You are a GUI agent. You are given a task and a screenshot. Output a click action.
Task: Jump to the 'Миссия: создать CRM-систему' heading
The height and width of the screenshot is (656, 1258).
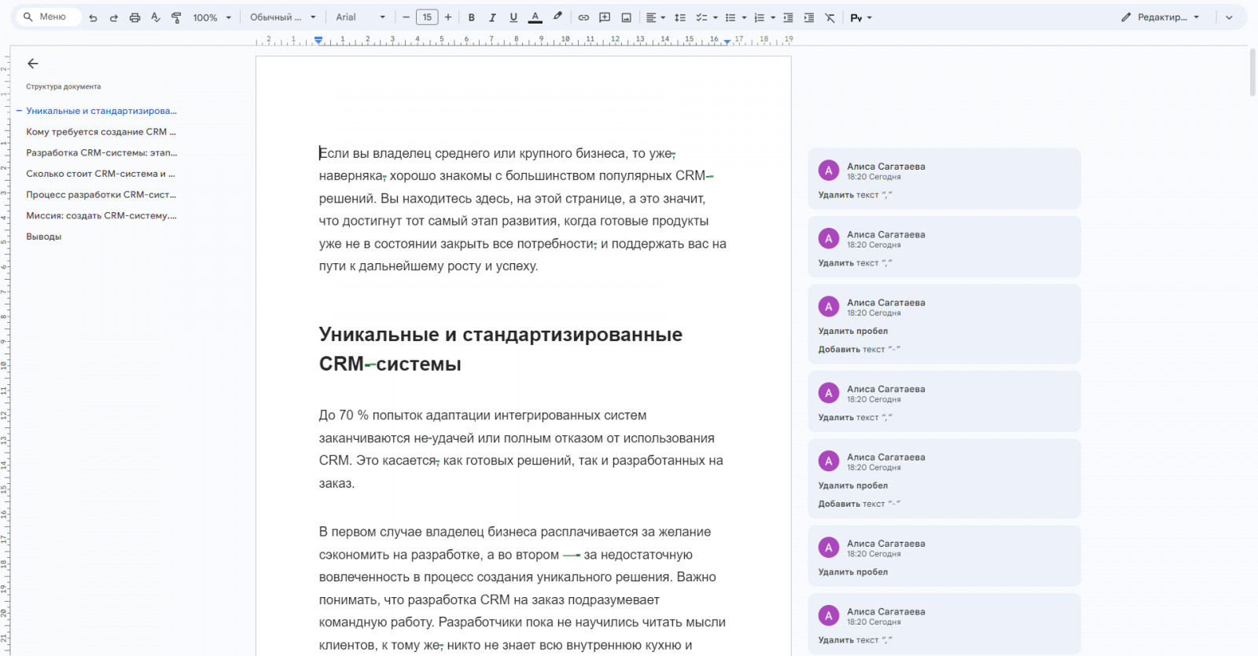click(101, 215)
